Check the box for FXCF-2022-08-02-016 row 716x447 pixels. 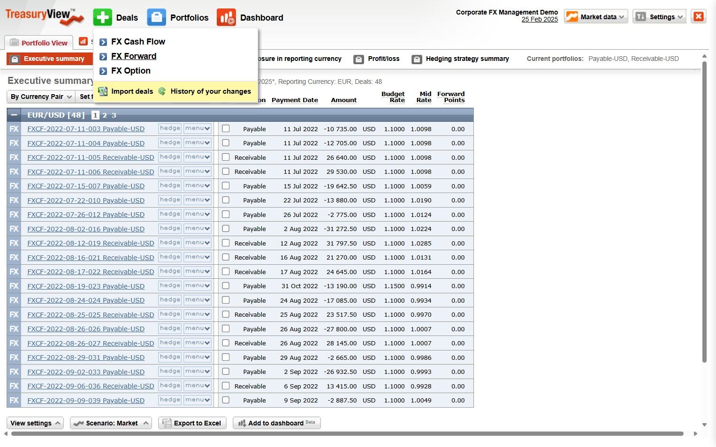[226, 229]
